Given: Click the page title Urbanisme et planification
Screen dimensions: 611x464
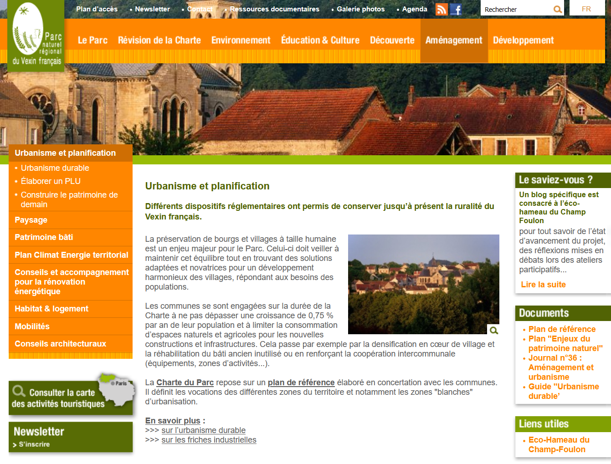Looking at the screenshot, I should point(207,186).
